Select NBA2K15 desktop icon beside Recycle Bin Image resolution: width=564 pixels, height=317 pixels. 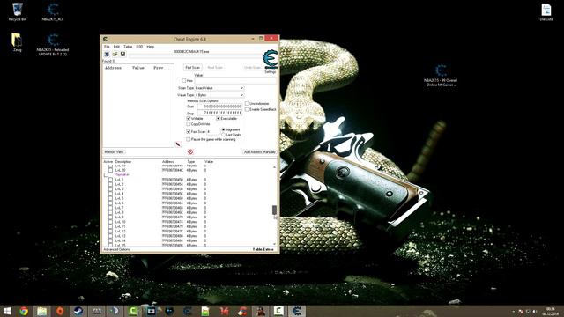pos(53,11)
